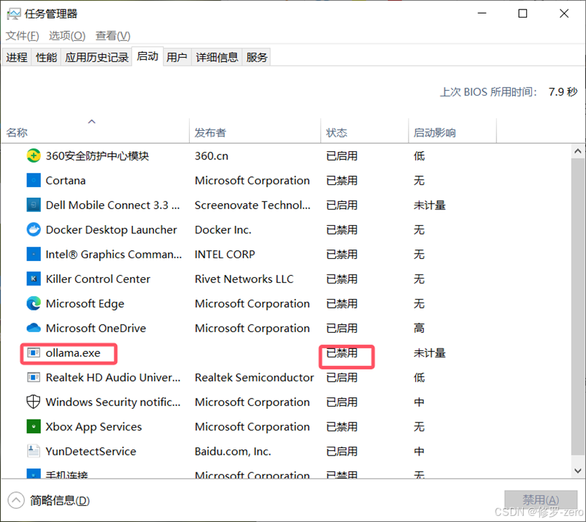The width and height of the screenshot is (586, 522).
Task: Select the Killer Control Center row name
Action: click(98, 279)
